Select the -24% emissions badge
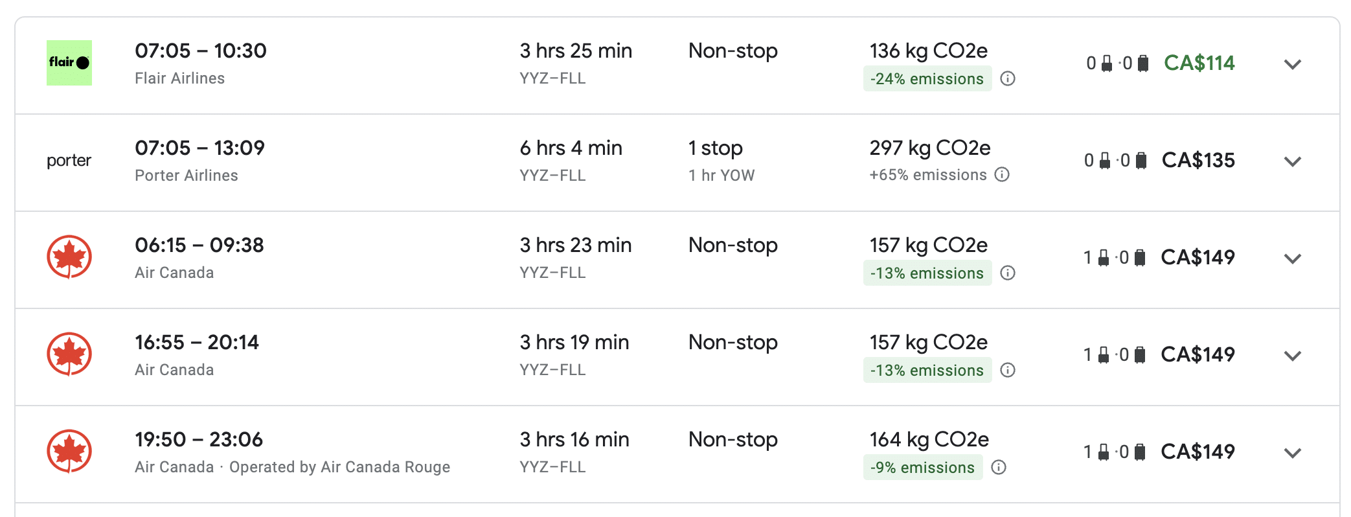This screenshot has height=517, width=1351. tap(927, 79)
